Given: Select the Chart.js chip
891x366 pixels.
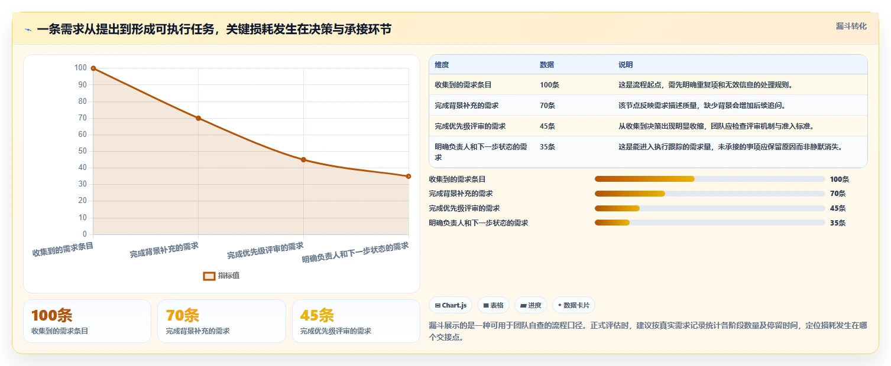Looking at the screenshot, I should pyautogui.click(x=451, y=305).
